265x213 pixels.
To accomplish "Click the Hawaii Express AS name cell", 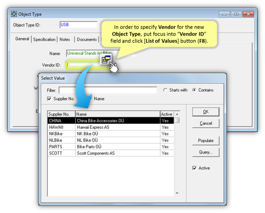I will click(x=118, y=127).
